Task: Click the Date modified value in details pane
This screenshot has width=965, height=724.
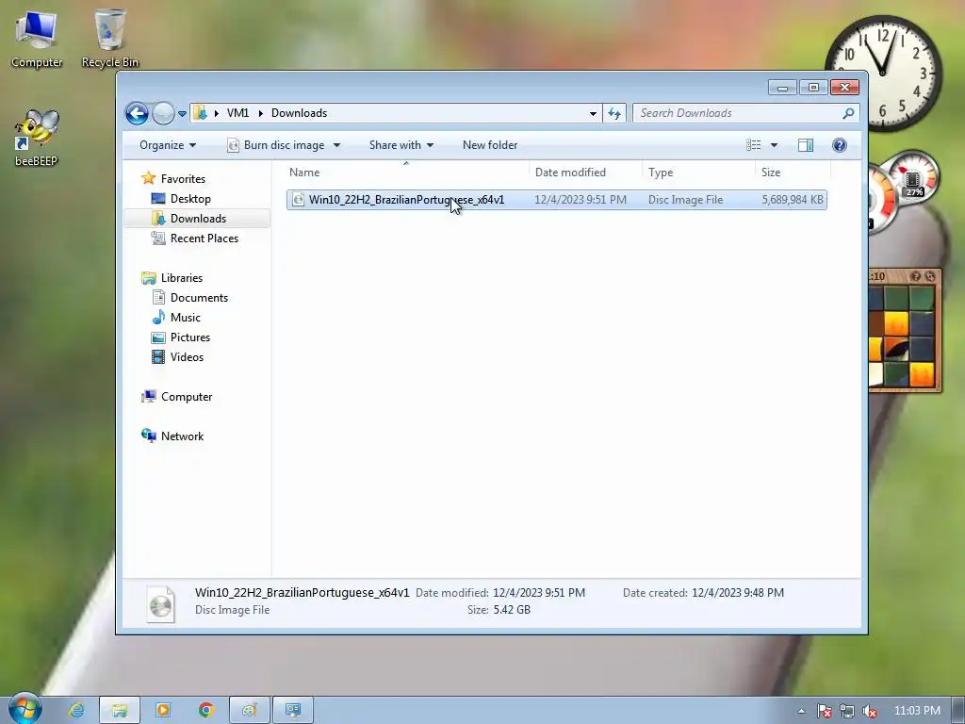Action: 539,593
